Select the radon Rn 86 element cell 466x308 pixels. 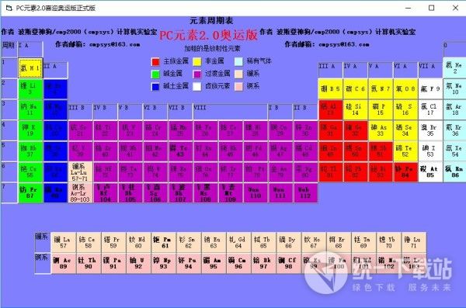454,172
